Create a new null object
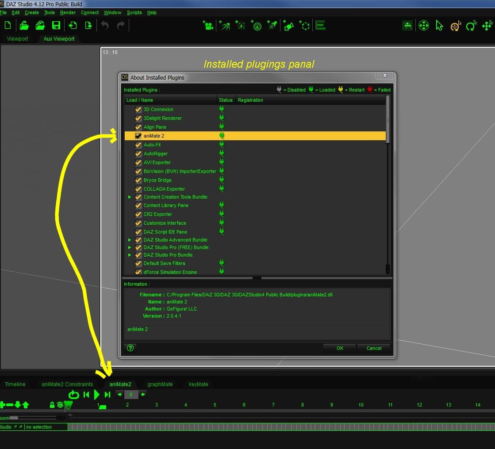Image resolution: width=495 pixels, height=449 pixels. (x=305, y=25)
